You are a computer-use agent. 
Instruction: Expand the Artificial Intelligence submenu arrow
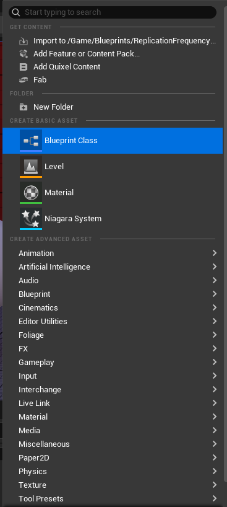(x=215, y=267)
